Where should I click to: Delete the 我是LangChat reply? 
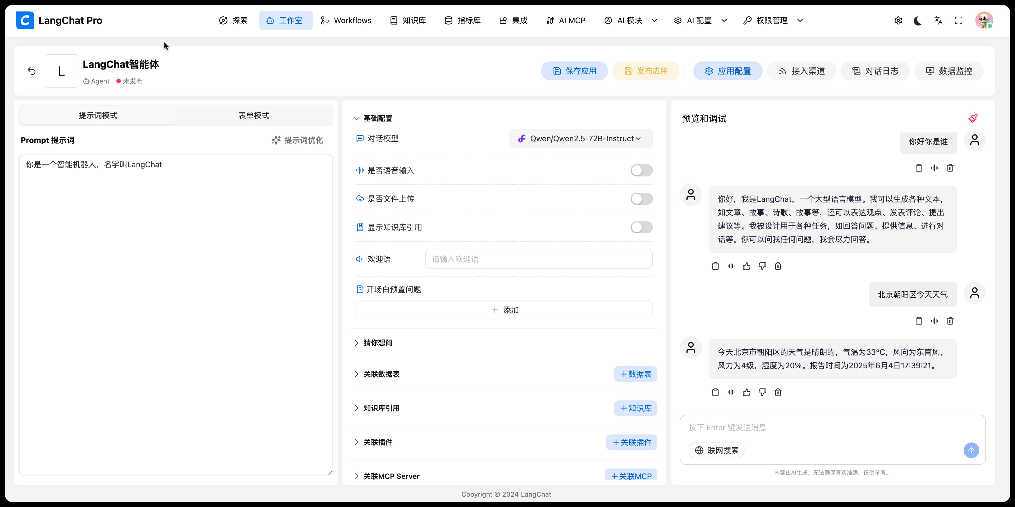(x=778, y=266)
